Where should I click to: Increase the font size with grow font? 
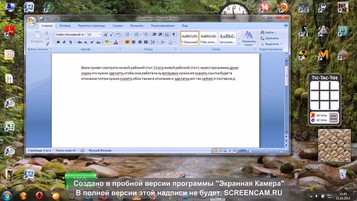click(105, 35)
